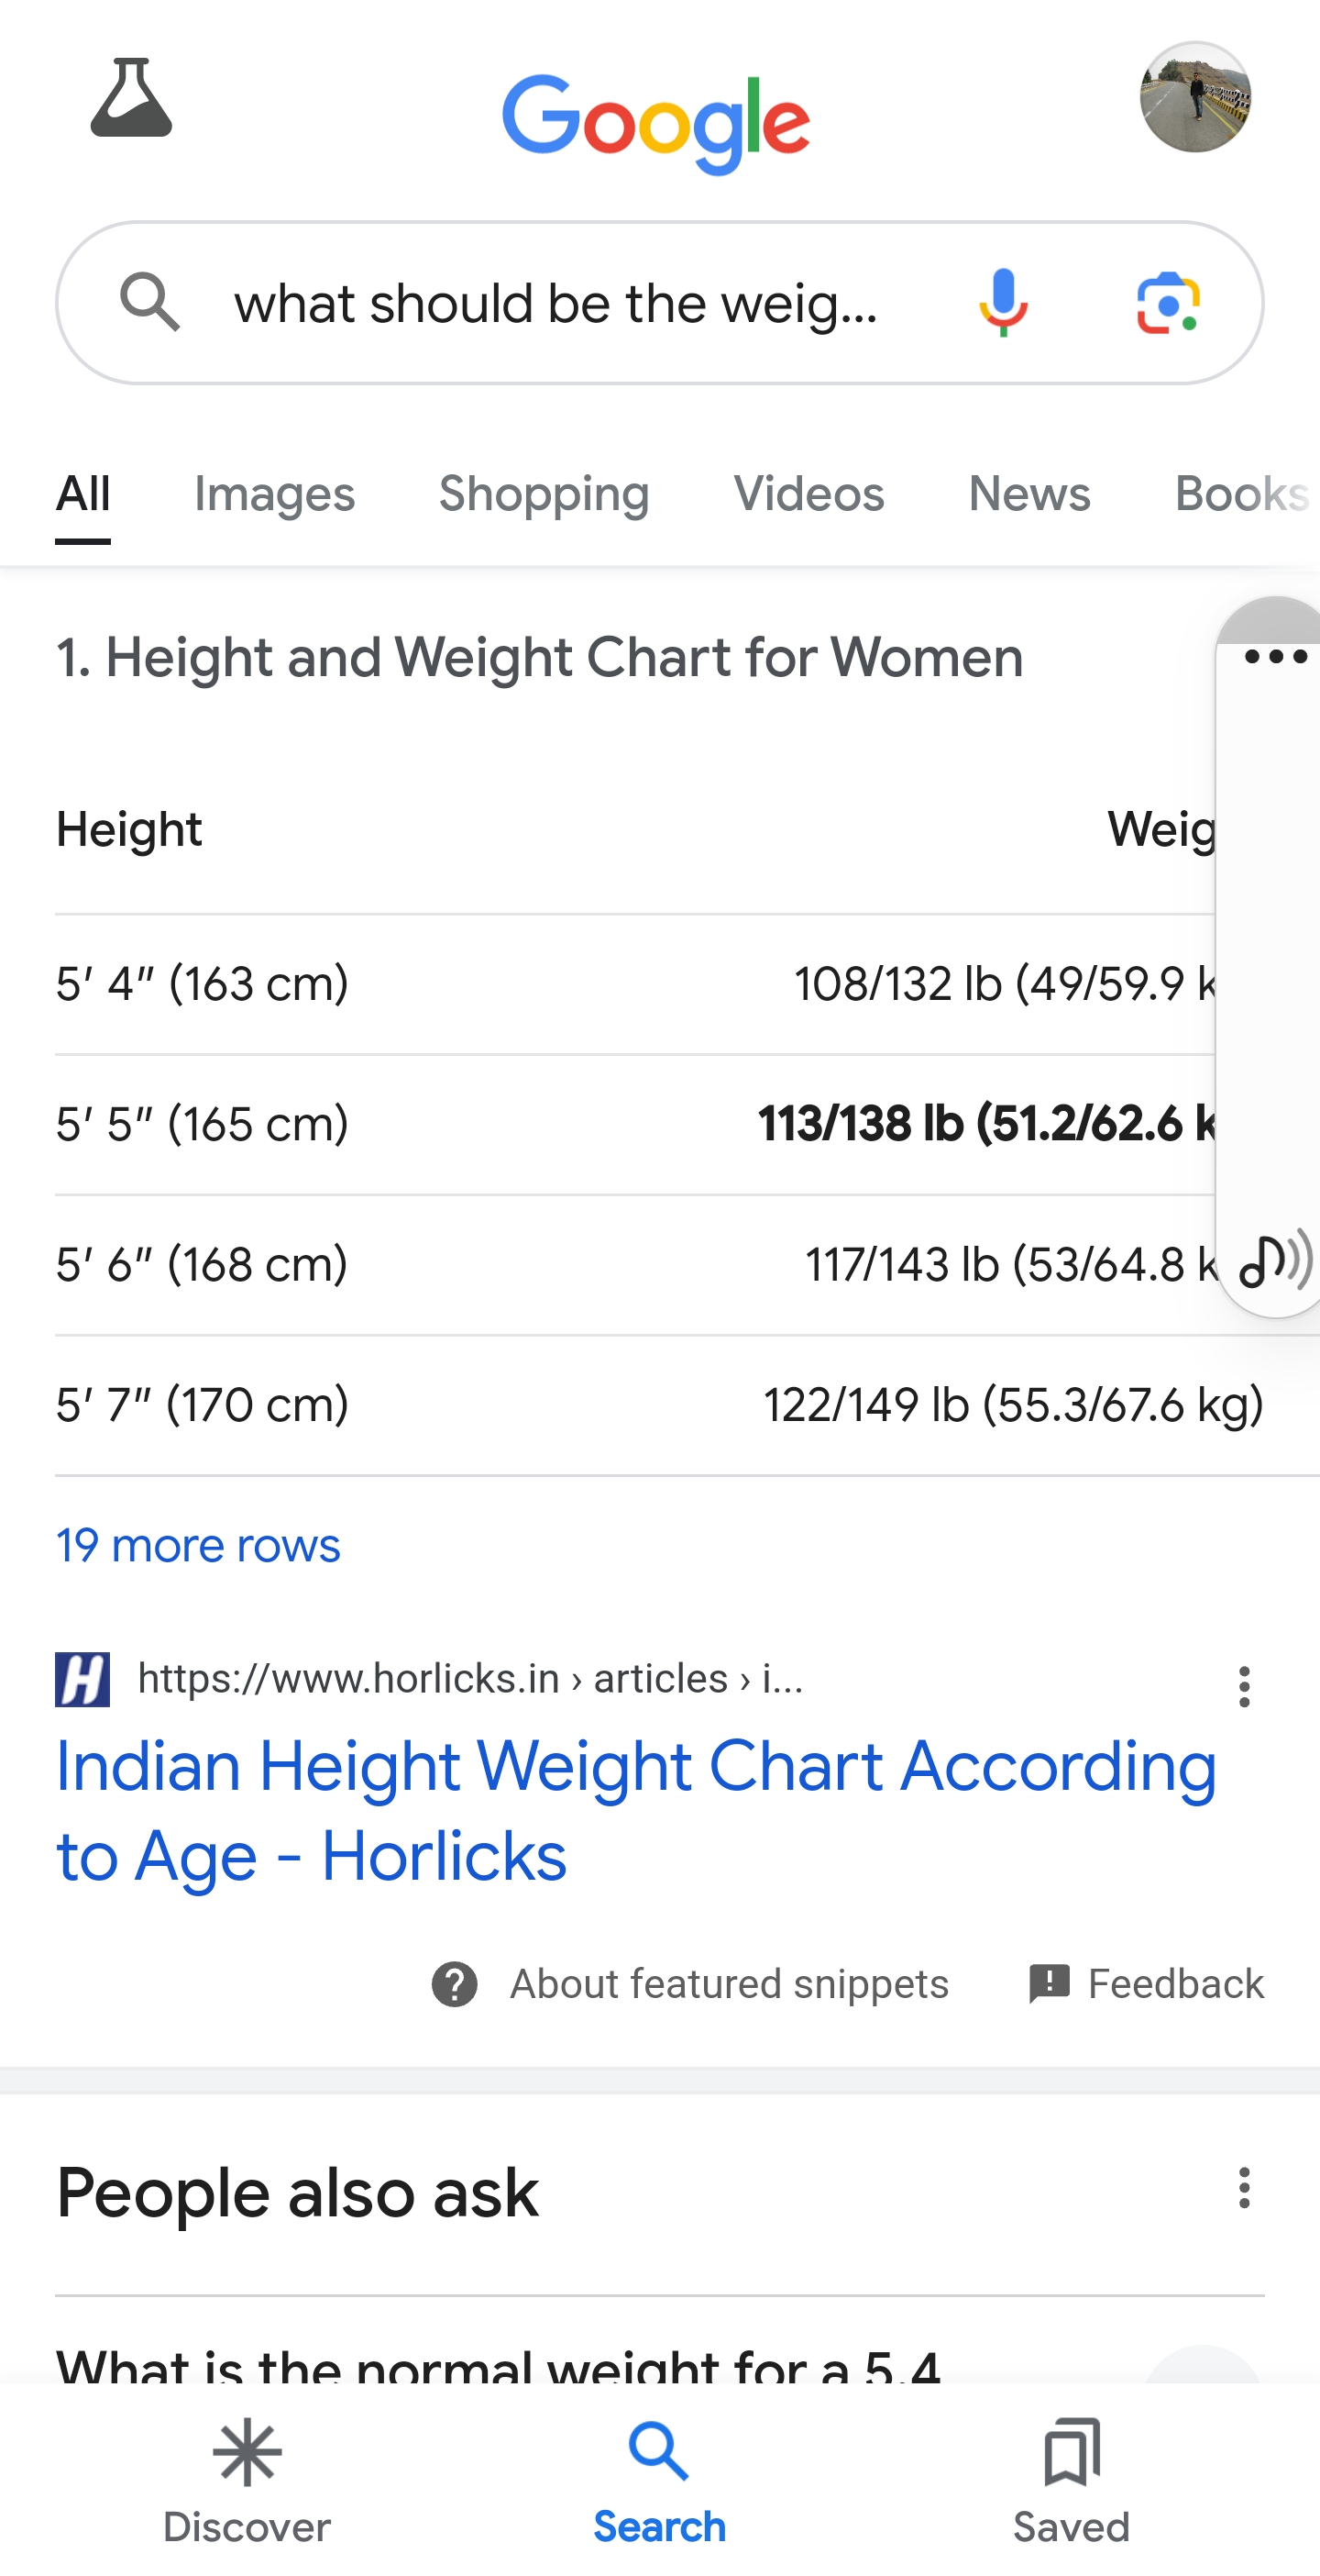1320x2576 pixels.
Task: Open floating panel three-dots menu
Action: 1275,657
